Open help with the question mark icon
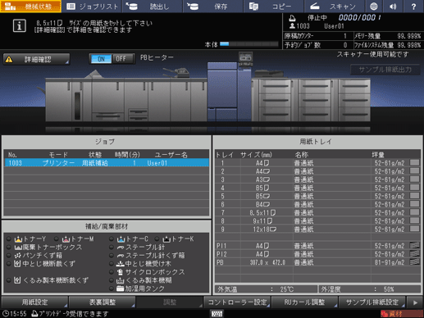 coord(413,7)
